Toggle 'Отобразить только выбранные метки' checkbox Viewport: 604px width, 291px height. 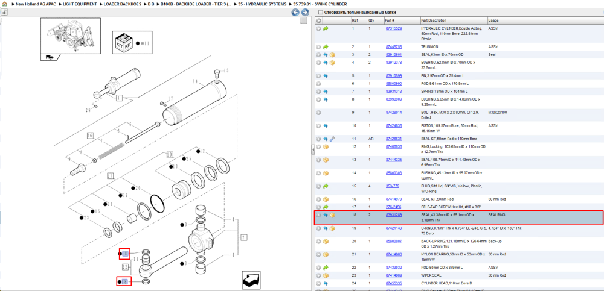(x=320, y=12)
